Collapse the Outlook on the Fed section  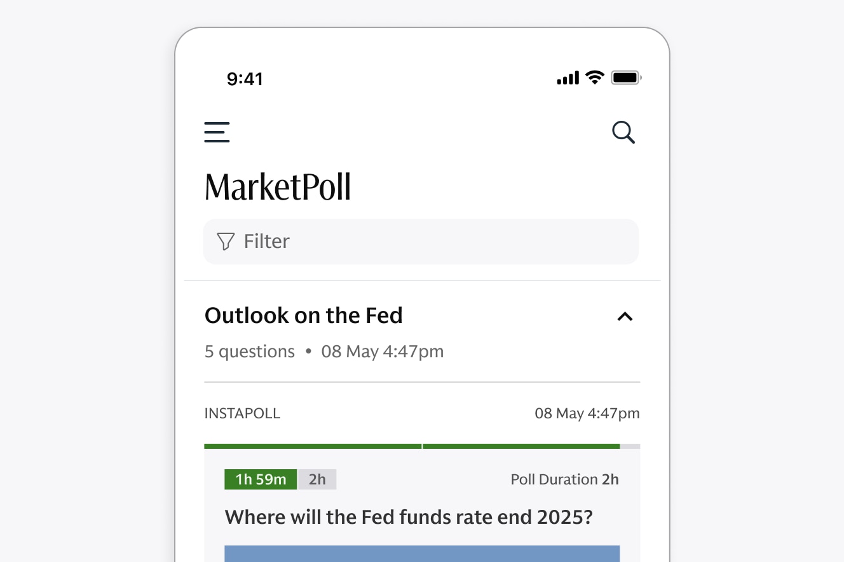(625, 316)
